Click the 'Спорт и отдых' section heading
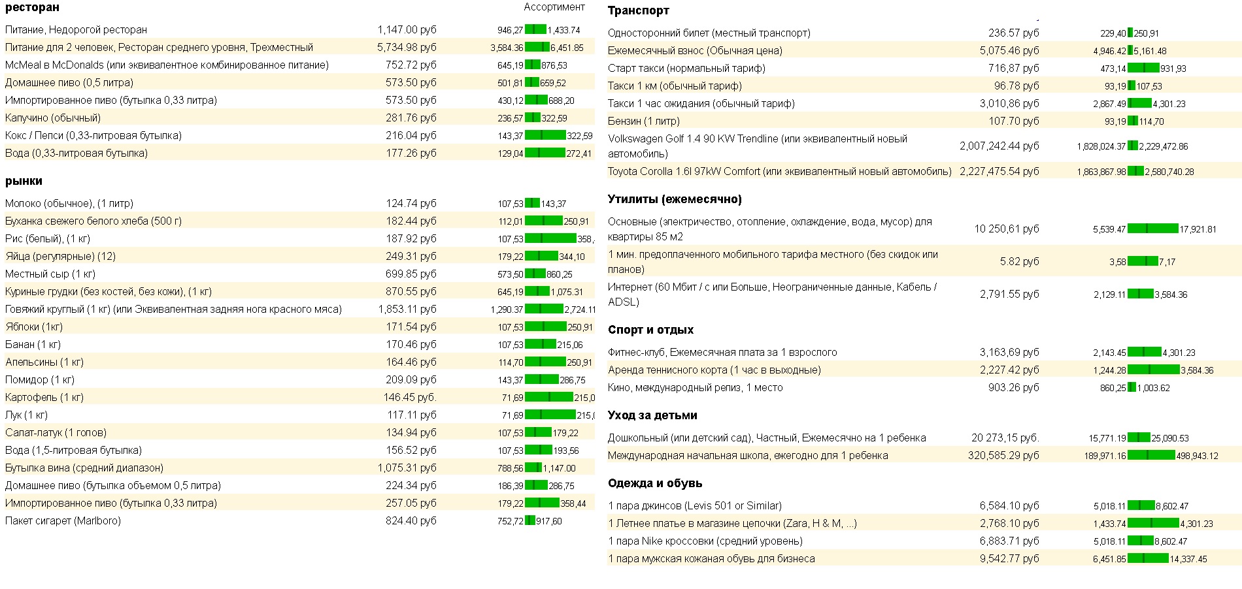Image resolution: width=1242 pixels, height=589 pixels. pyautogui.click(x=650, y=330)
